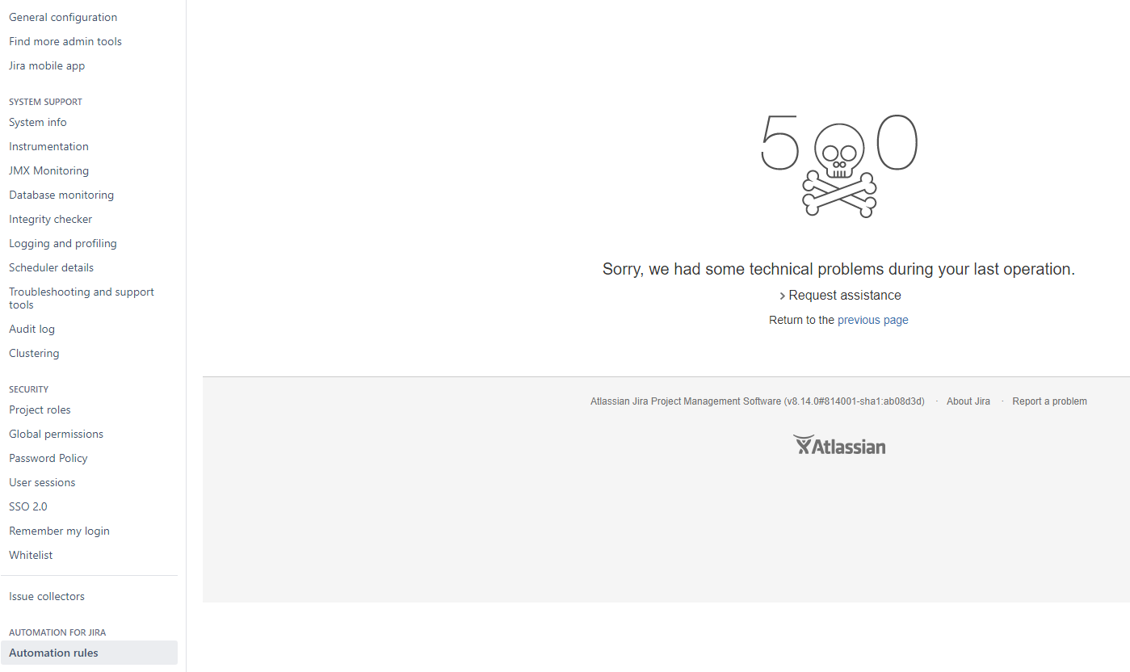Open the Whitelist settings
Viewport: 1130px width, 672px height.
tap(31, 555)
